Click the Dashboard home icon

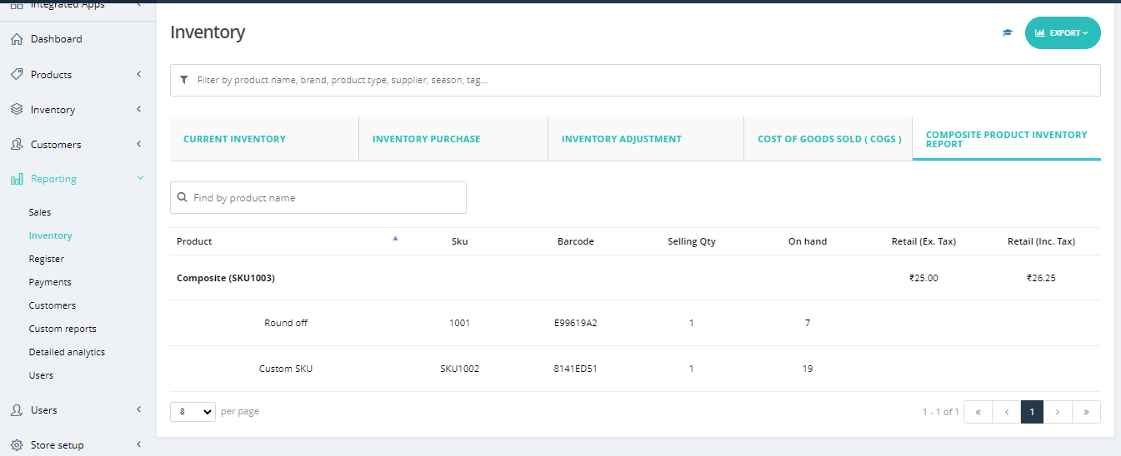[17, 39]
